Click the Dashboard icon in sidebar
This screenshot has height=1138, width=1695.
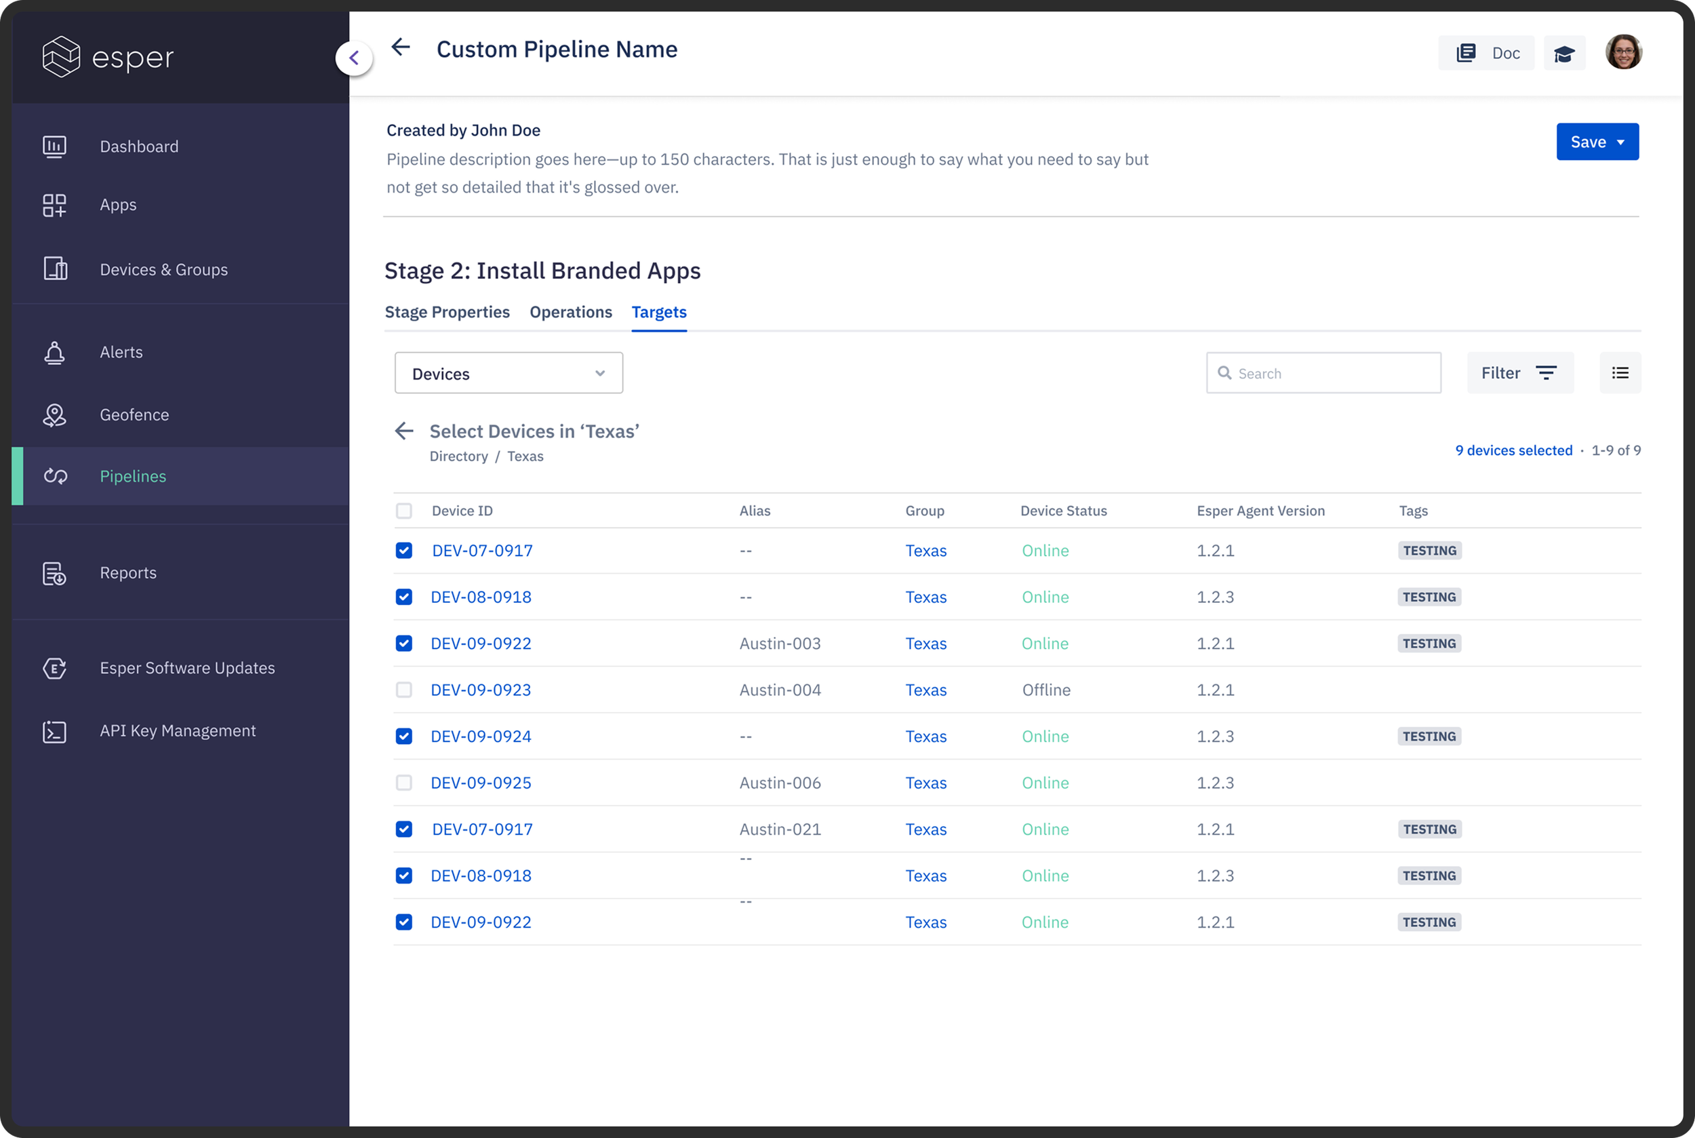pyautogui.click(x=54, y=146)
